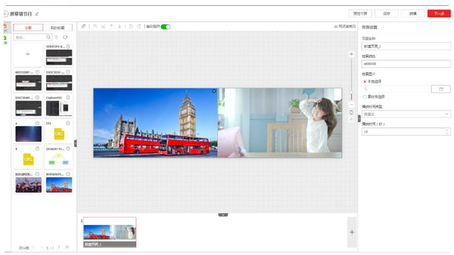Click the play duration stepper arrows
This screenshot has height=255, width=454.
point(447,132)
